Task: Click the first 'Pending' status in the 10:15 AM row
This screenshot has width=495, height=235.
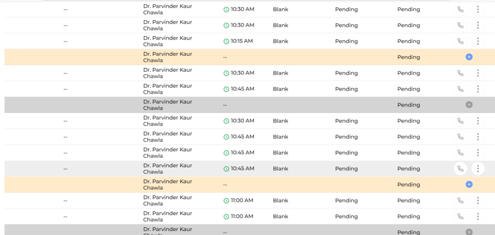Action: 346,41
